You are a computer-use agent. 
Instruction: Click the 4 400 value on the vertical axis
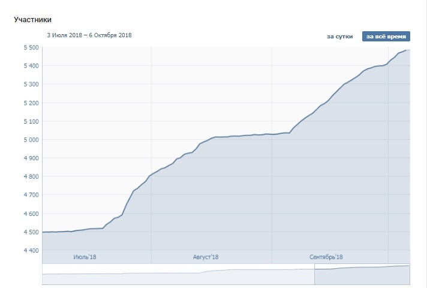(x=30, y=250)
